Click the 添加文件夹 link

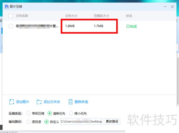click(52, 102)
